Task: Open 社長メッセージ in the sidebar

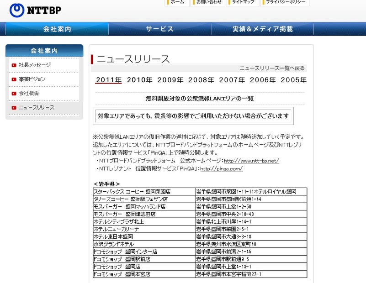Action: tap(35, 65)
